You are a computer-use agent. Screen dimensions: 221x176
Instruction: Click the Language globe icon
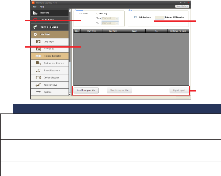coord(38,41)
